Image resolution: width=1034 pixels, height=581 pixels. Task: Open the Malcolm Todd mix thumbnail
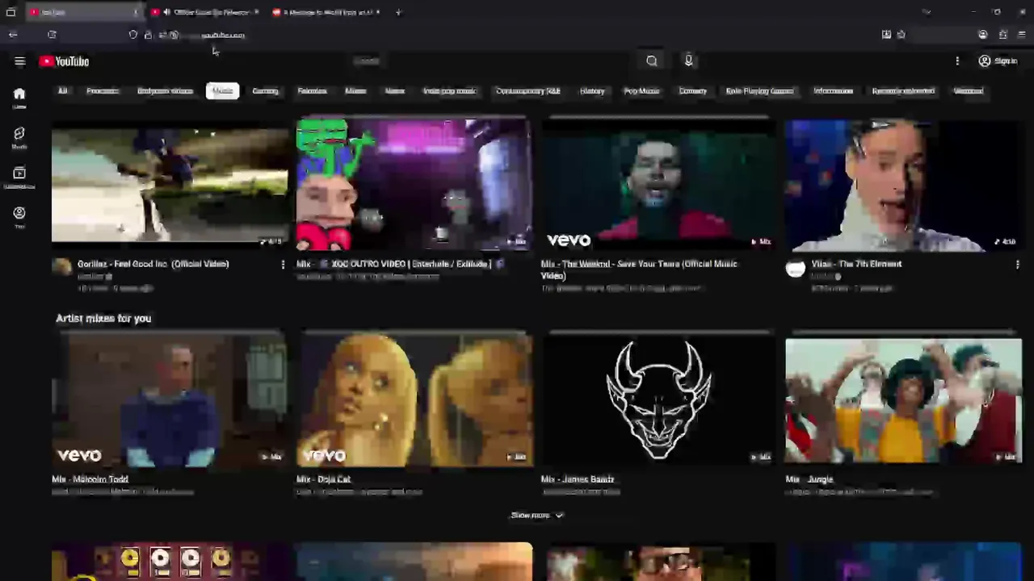pos(170,400)
